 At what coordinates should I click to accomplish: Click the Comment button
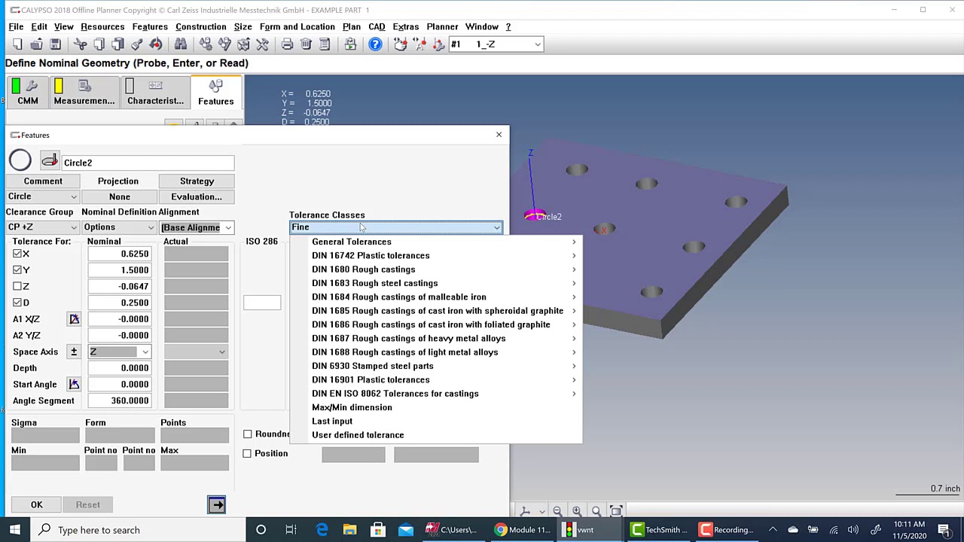pos(43,181)
